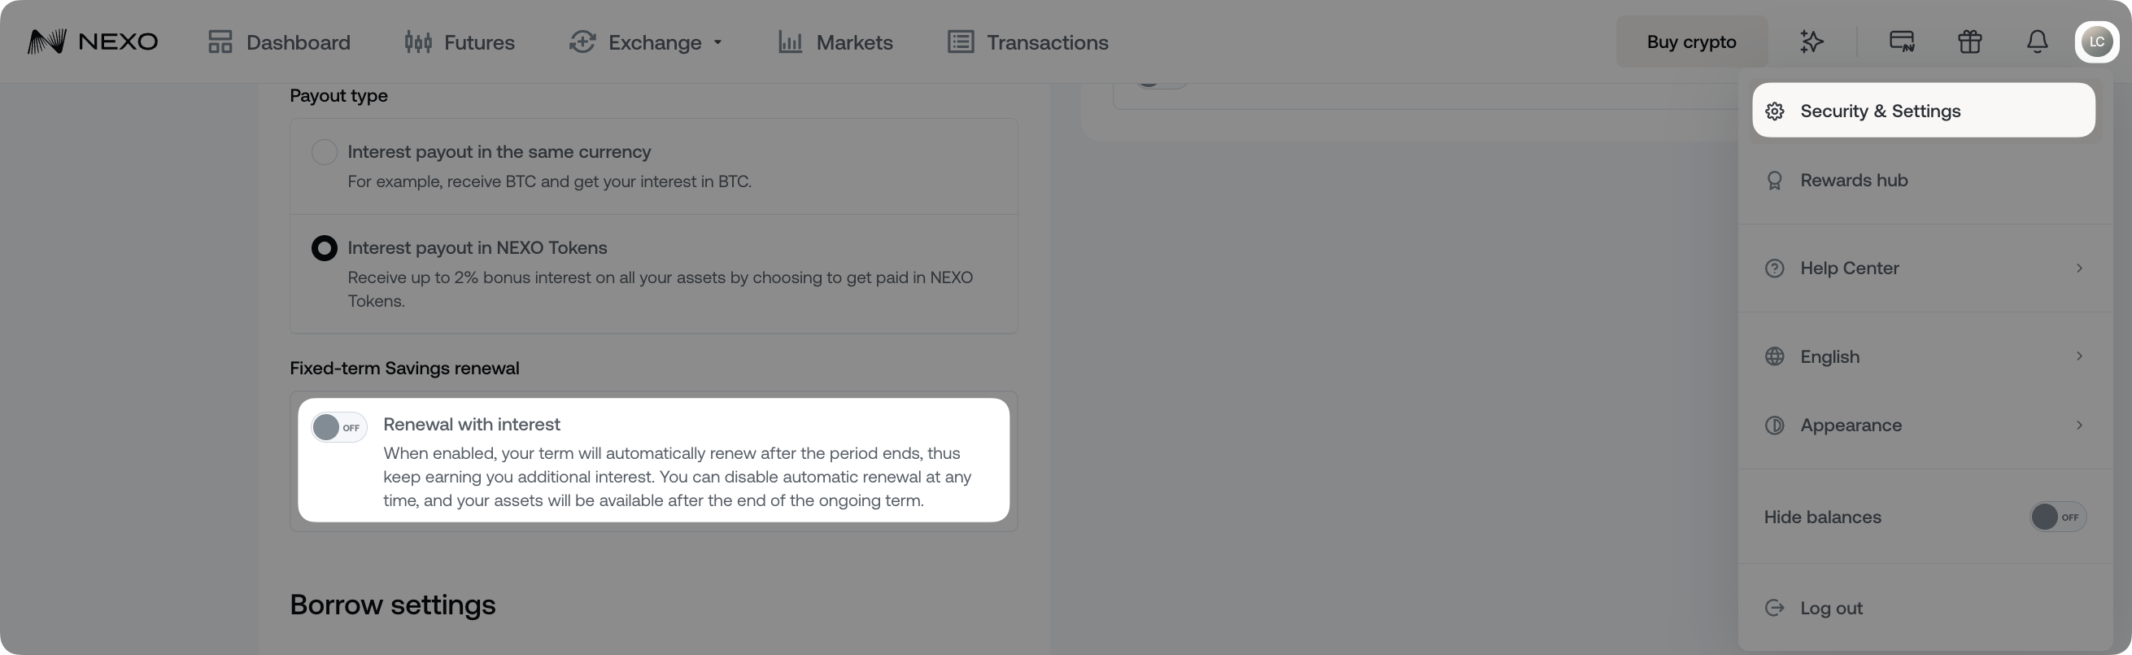Open the Nexo card icon
Viewport: 2132px width, 655px height.
(x=1902, y=41)
